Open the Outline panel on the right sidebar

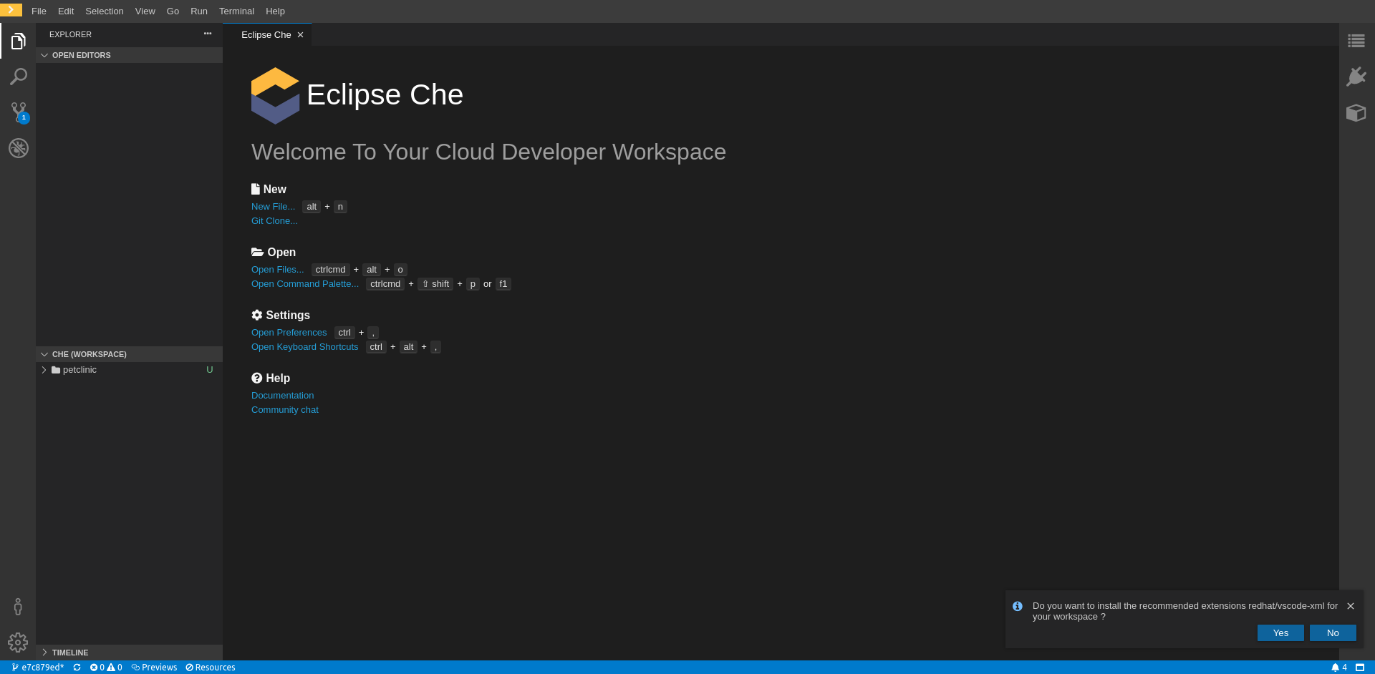pos(1357,41)
